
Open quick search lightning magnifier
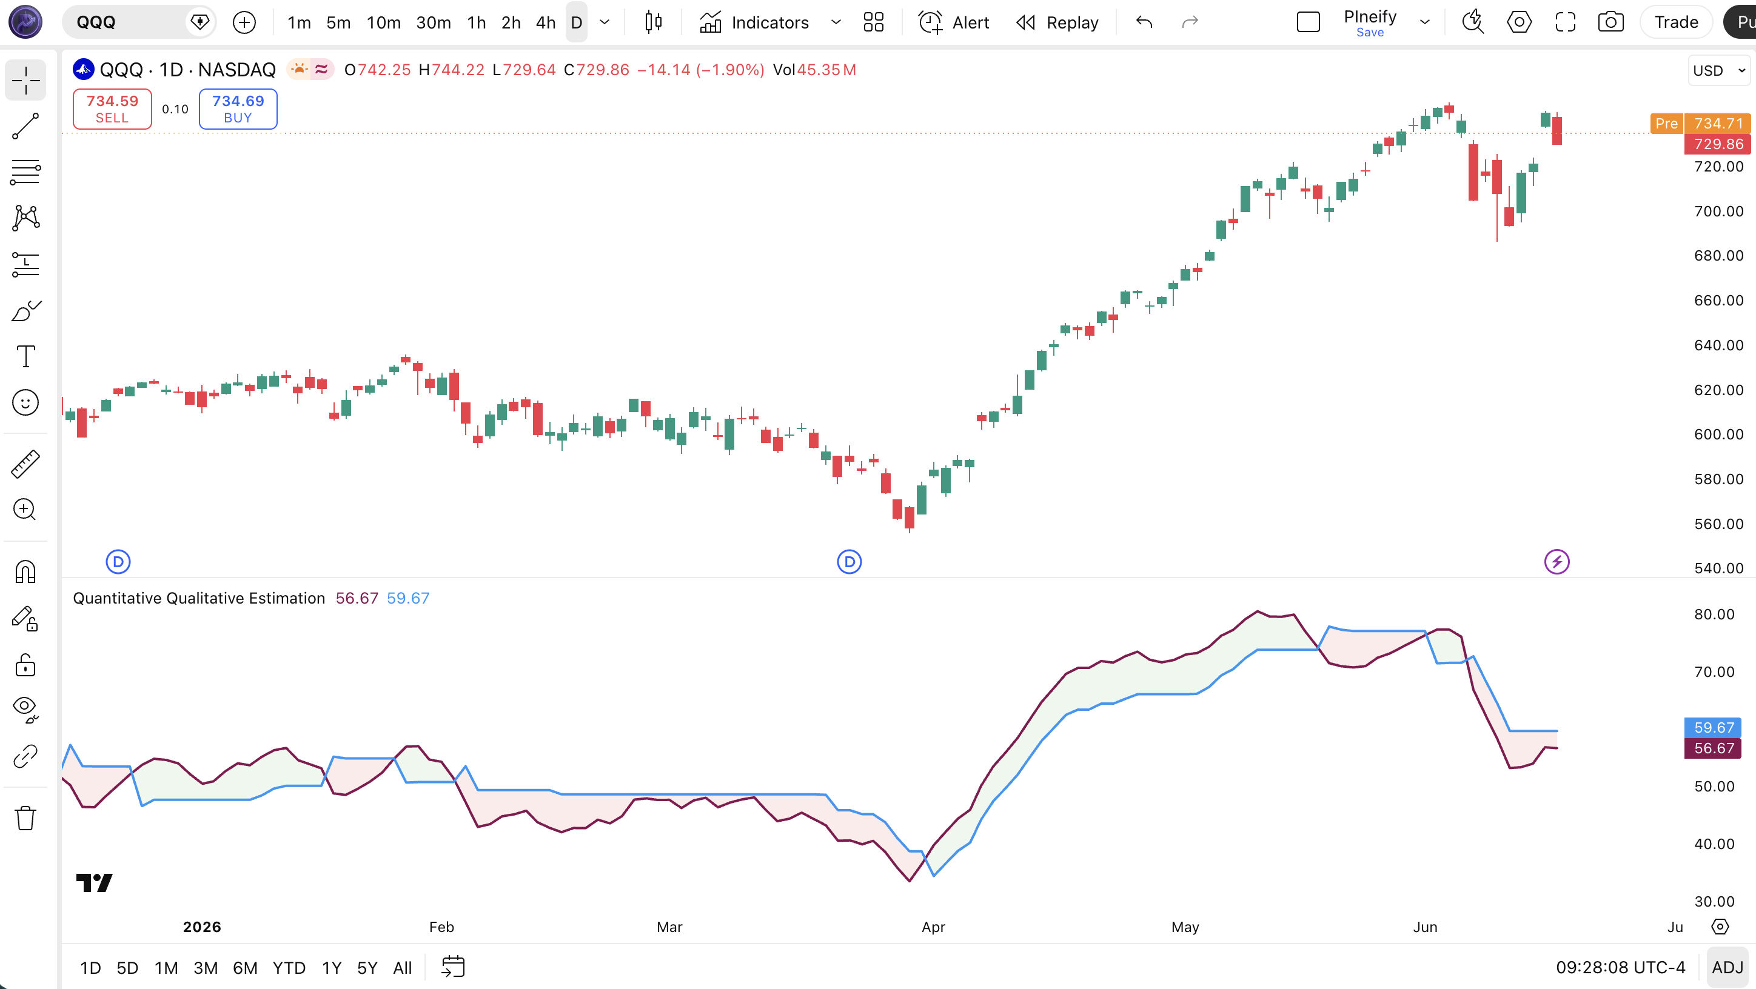(x=1473, y=22)
